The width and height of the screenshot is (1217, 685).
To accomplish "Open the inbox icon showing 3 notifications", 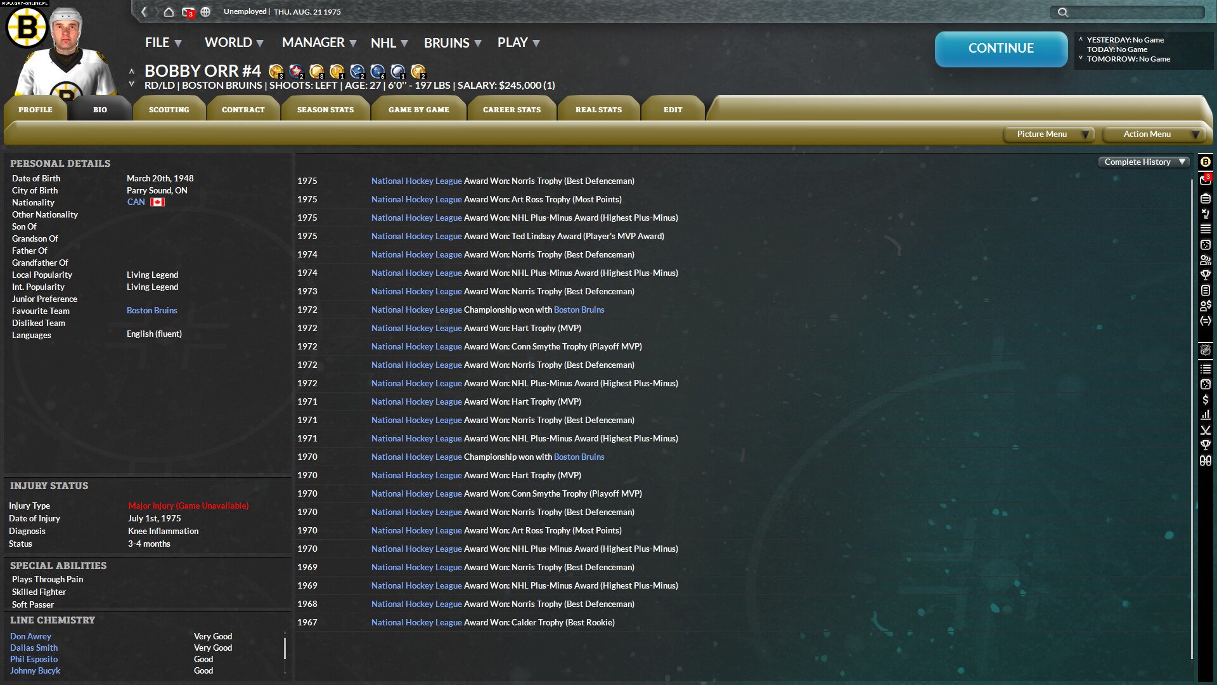I will pyautogui.click(x=186, y=11).
